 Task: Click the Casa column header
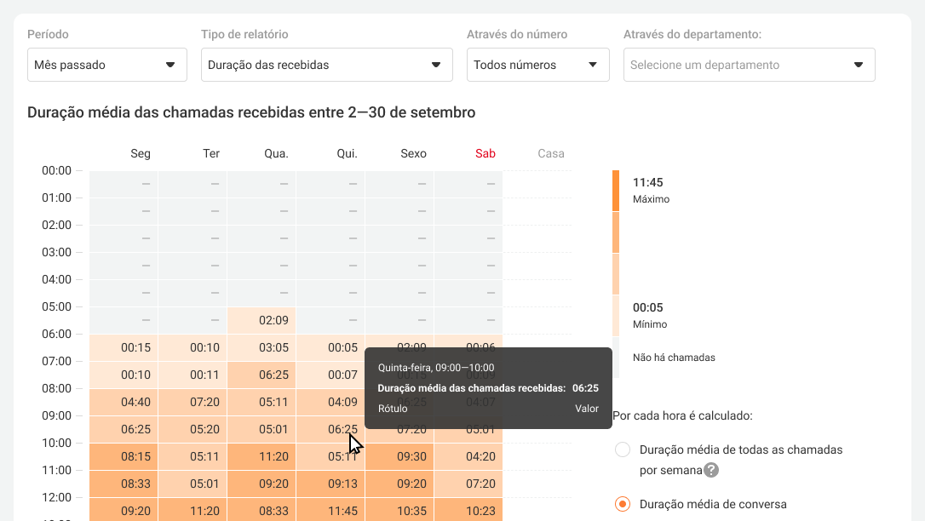(x=551, y=154)
